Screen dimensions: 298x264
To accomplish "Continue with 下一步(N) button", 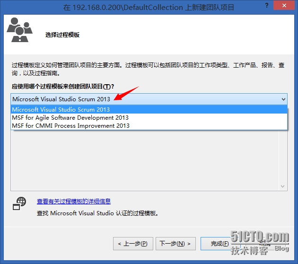I will point(175,244).
